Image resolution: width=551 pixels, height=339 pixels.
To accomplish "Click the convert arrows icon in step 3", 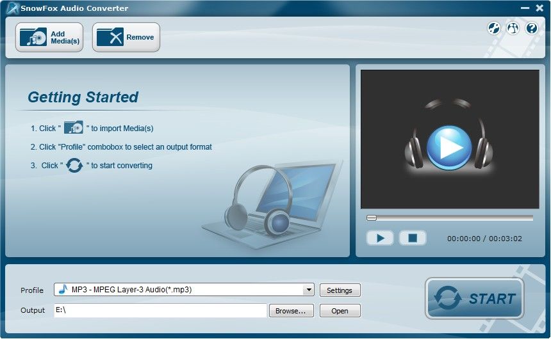I will (x=74, y=165).
